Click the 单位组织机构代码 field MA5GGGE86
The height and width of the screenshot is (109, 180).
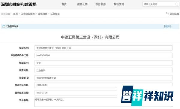point(103,55)
